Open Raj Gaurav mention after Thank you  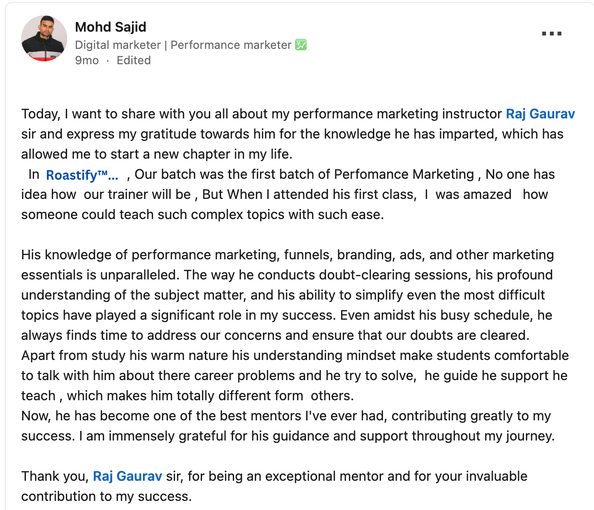(127, 476)
